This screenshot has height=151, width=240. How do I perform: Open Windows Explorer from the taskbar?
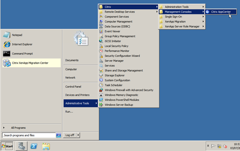click(46, 146)
